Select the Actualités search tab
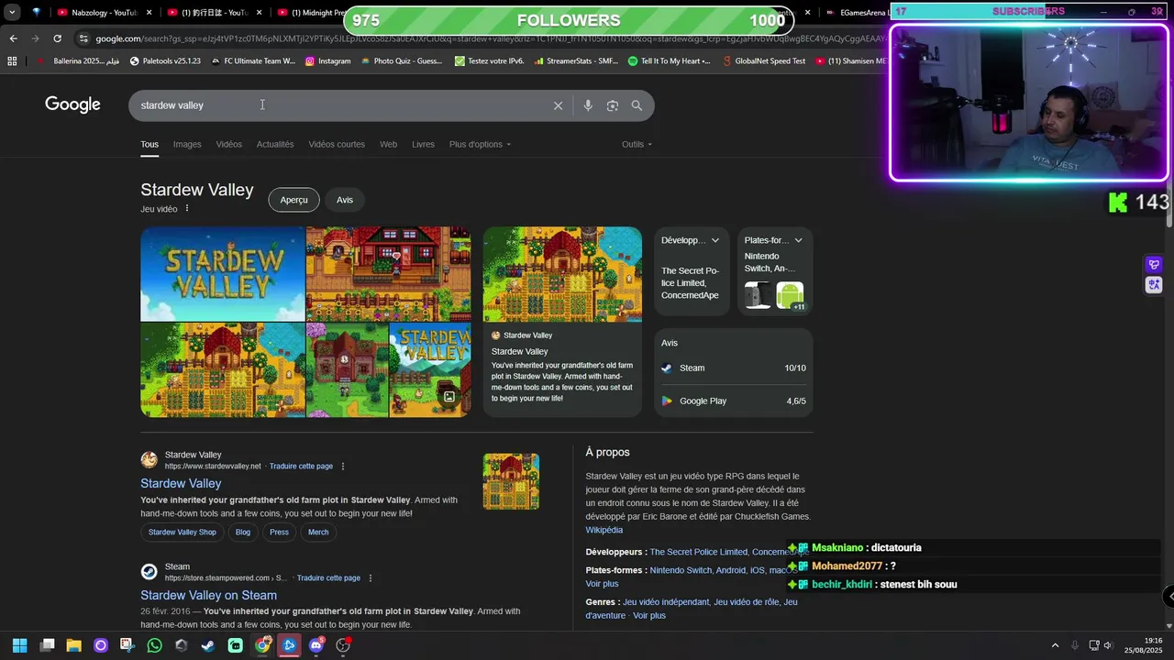 [x=275, y=144]
